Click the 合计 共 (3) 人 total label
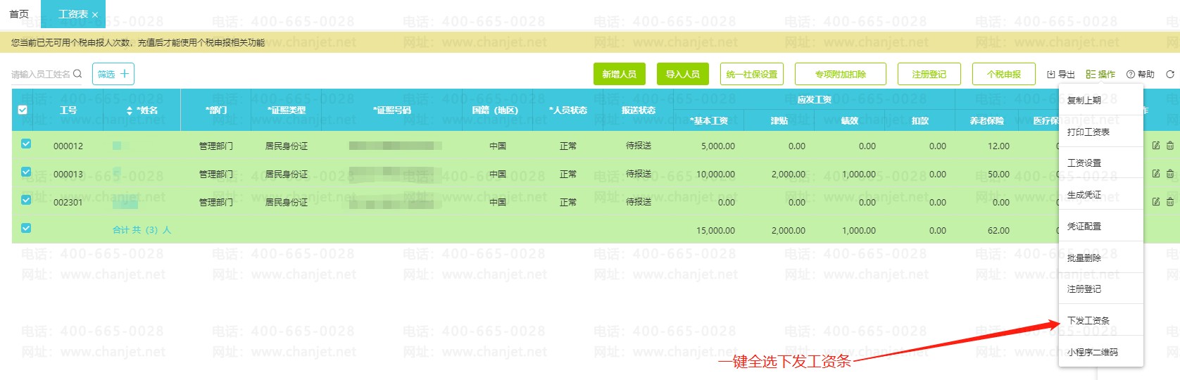This screenshot has width=1180, height=380. (142, 230)
